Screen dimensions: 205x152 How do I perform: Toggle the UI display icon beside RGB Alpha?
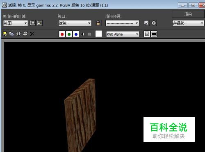154,34
